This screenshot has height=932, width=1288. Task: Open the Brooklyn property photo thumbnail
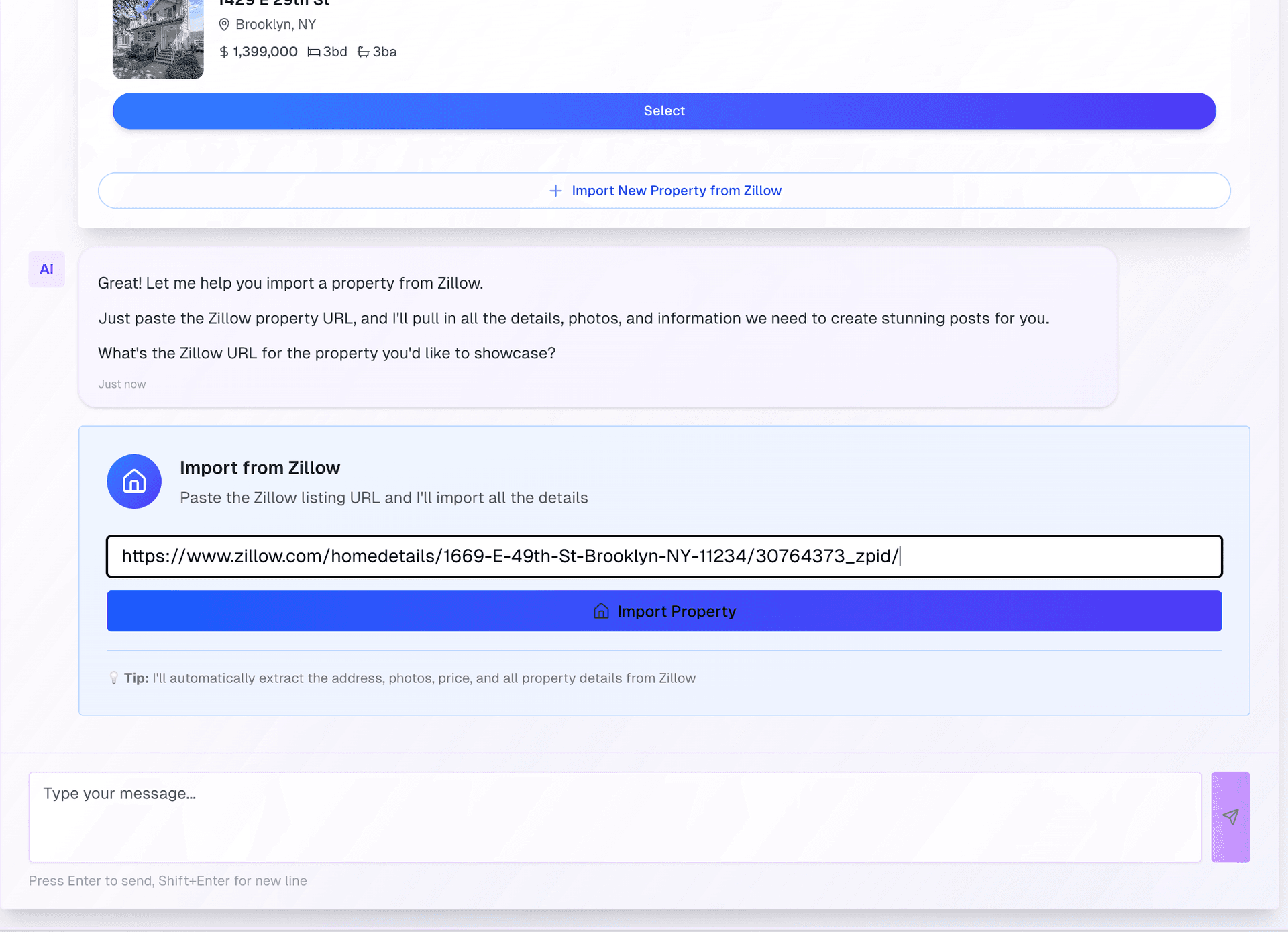(x=158, y=38)
